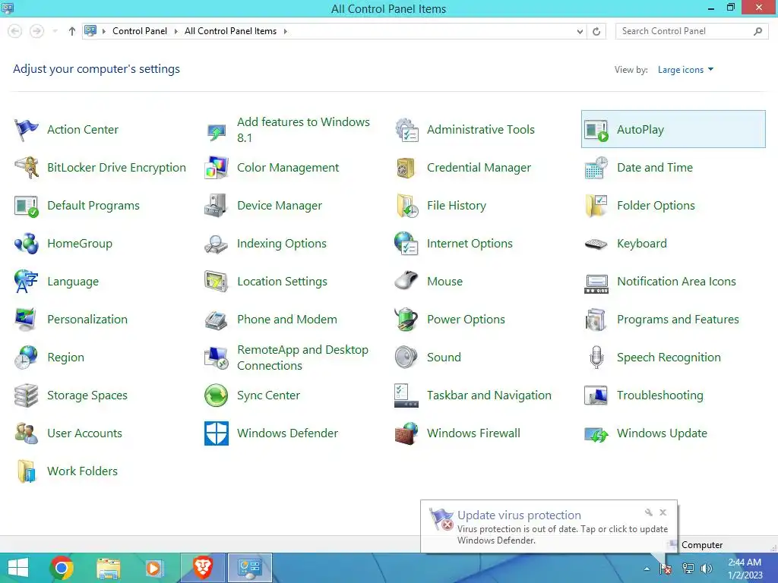Image resolution: width=778 pixels, height=583 pixels.
Task: Click the Color Management icon
Action: (217, 168)
